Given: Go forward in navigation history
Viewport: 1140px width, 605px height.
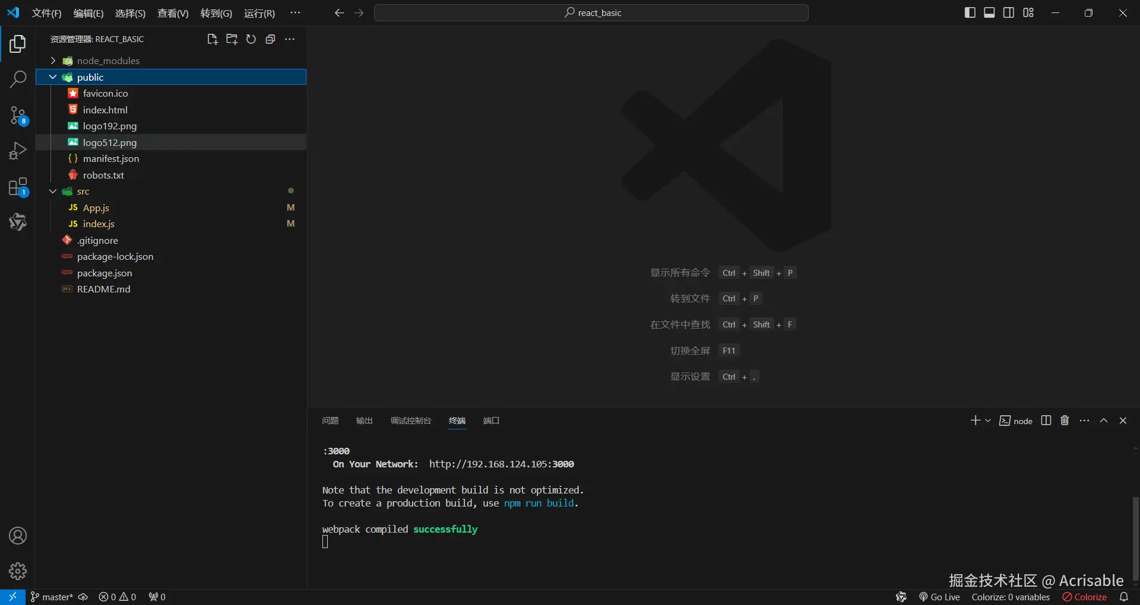Looking at the screenshot, I should tap(359, 13).
